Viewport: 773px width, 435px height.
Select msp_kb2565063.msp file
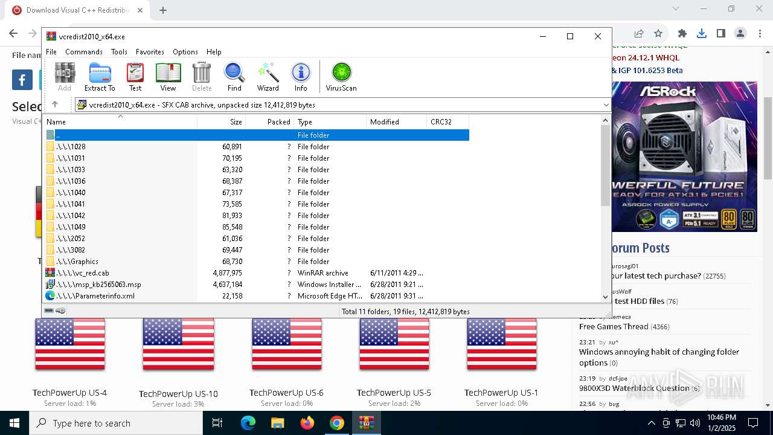pyautogui.click(x=257, y=285)
